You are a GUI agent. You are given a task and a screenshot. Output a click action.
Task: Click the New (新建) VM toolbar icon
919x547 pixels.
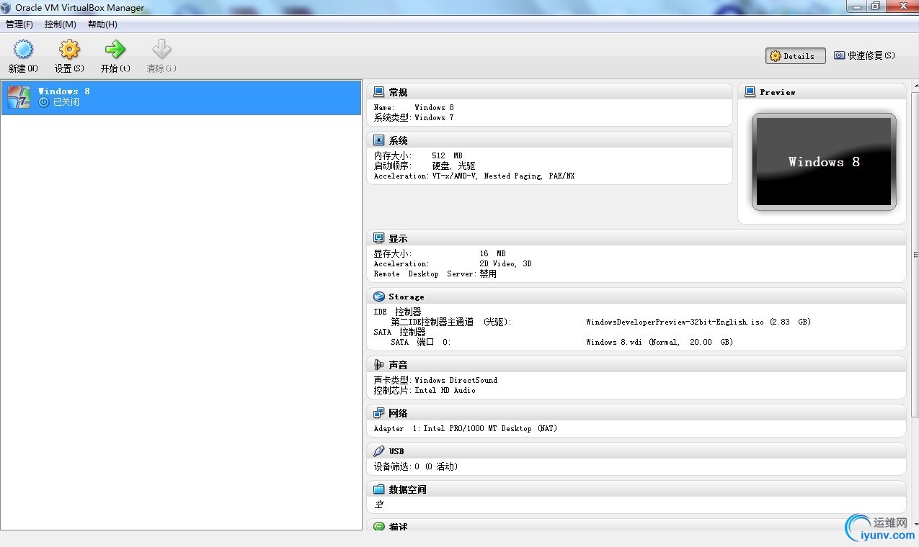23,50
